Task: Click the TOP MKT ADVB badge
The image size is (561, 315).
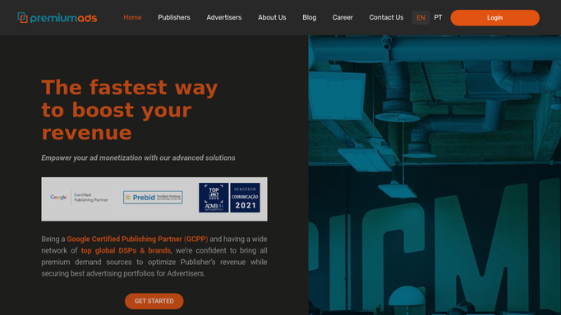Action: pyautogui.click(x=214, y=198)
